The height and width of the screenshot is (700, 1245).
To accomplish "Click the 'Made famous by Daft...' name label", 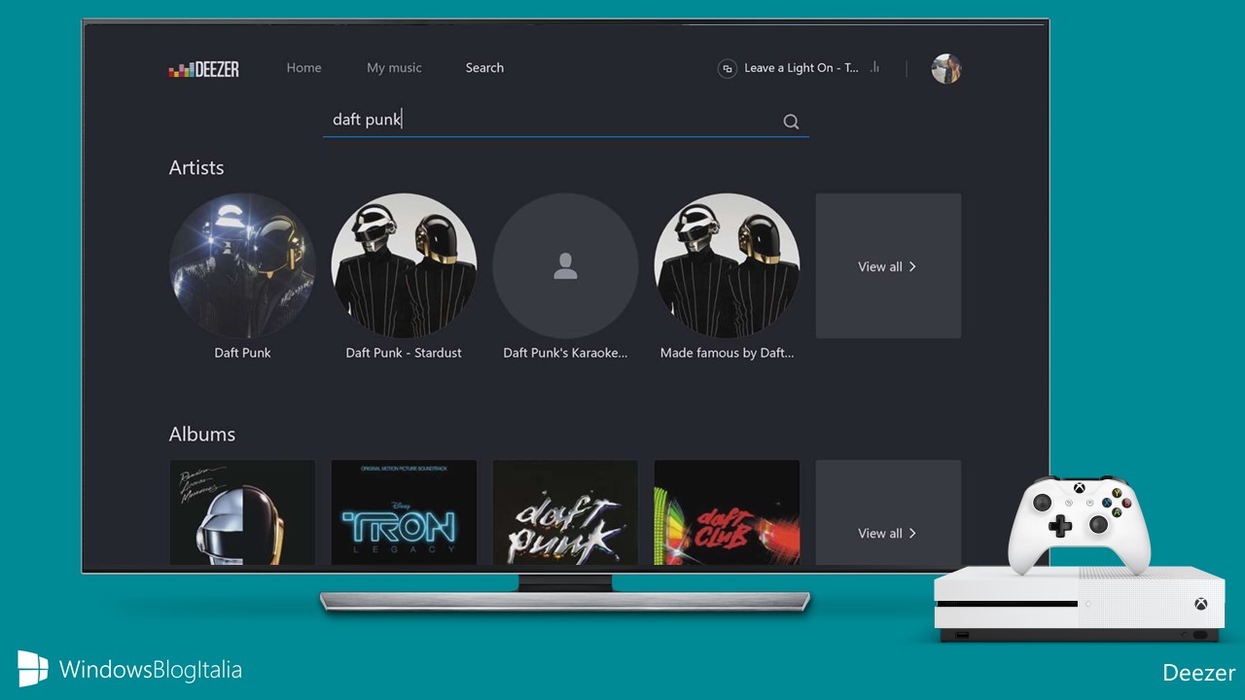I will pos(727,353).
